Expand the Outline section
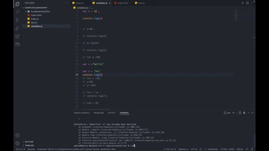The width and height of the screenshot is (269, 151). coord(29,142)
